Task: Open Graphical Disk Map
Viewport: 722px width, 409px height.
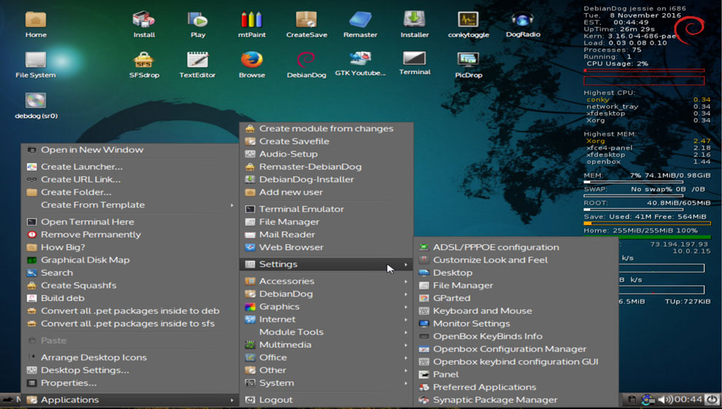Action: click(x=130, y=260)
